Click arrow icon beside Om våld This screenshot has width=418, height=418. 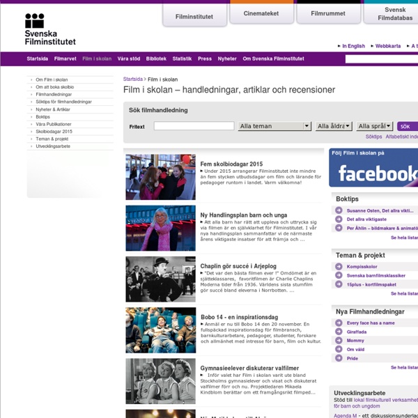coord(339,349)
